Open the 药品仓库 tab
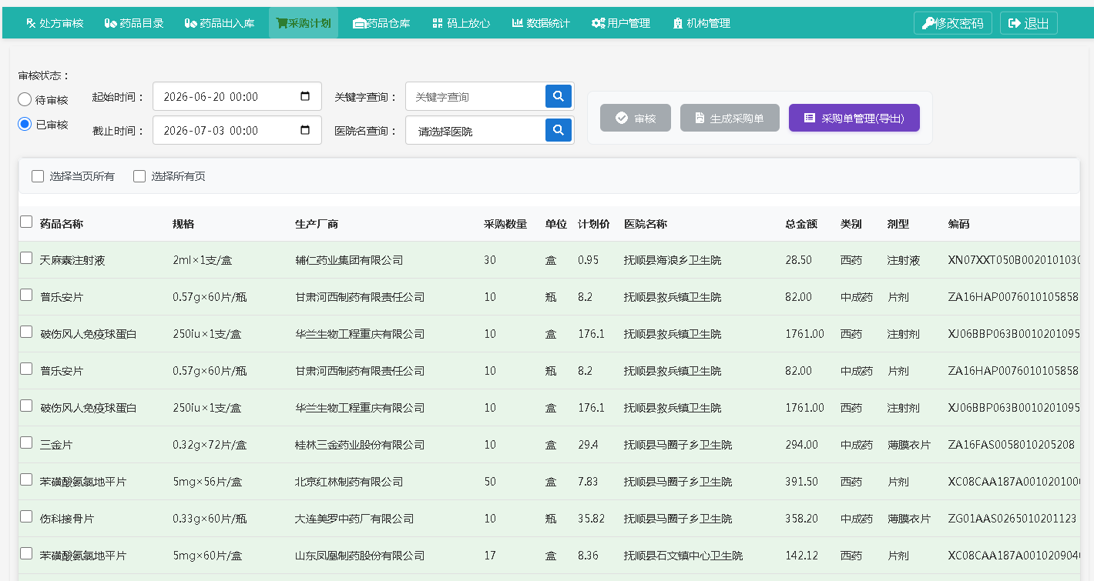The height and width of the screenshot is (581, 1094). [x=381, y=23]
